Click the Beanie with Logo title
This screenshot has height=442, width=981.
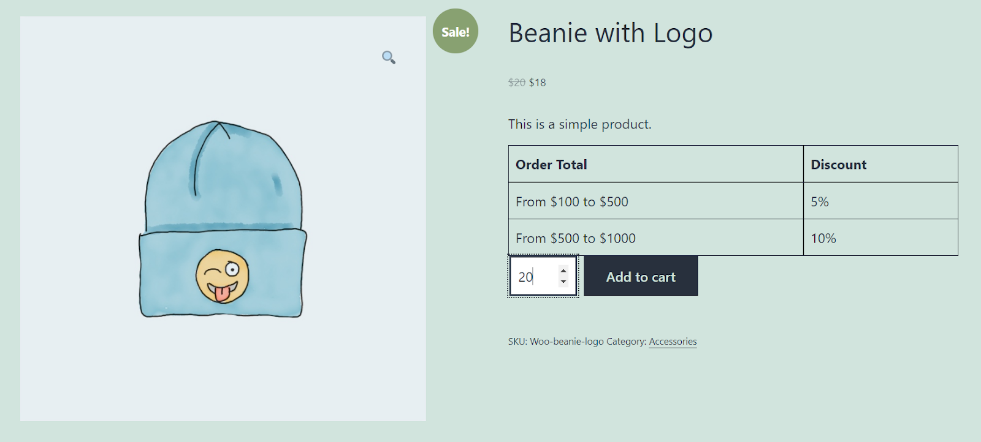pos(610,33)
